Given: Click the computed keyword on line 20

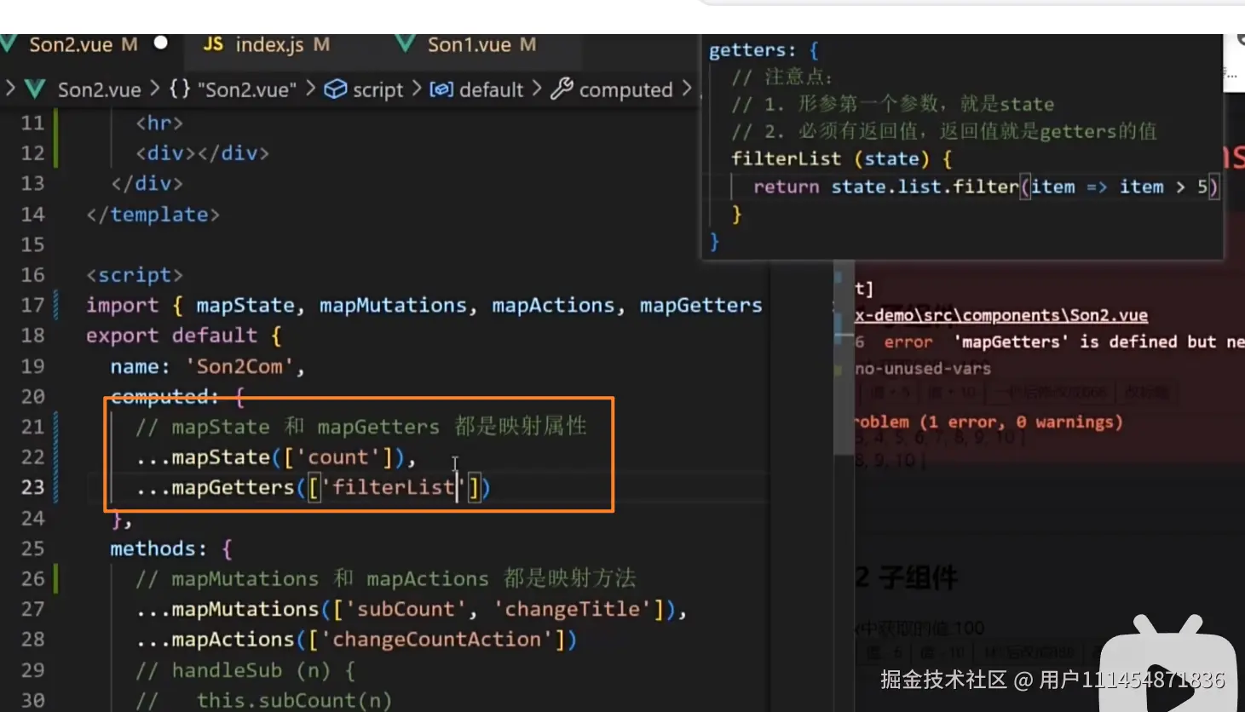Looking at the screenshot, I should coord(159,396).
